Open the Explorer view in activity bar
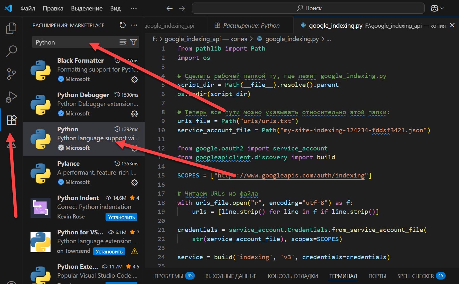 pyautogui.click(x=11, y=28)
